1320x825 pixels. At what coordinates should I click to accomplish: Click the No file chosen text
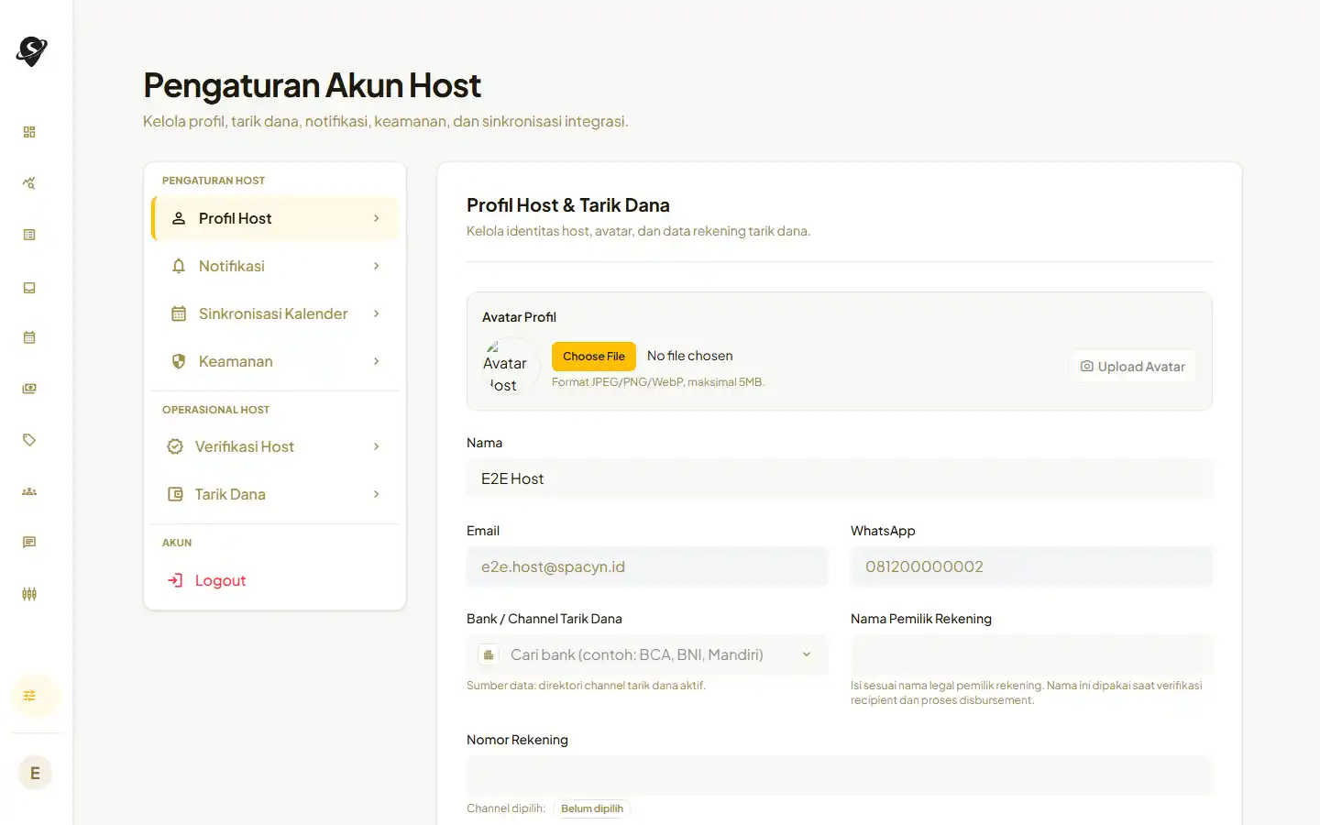(690, 356)
